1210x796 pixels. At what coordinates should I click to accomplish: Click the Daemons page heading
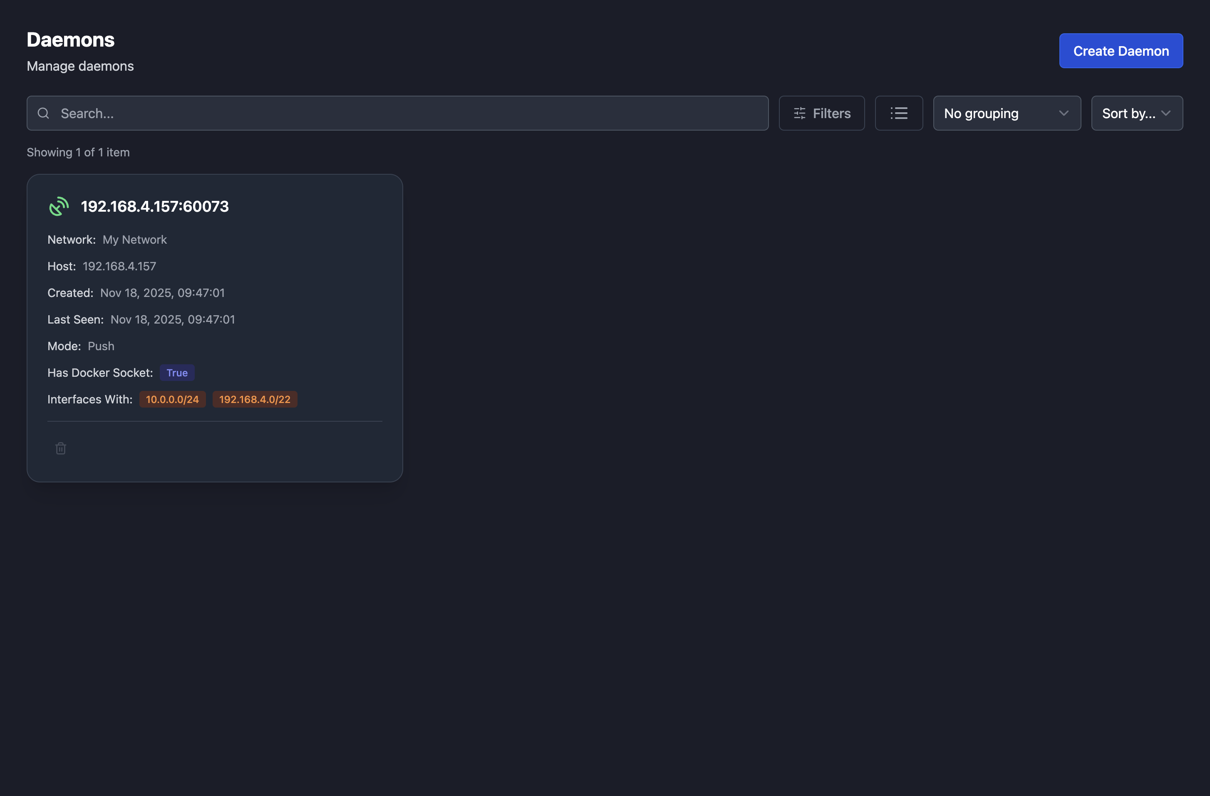pyautogui.click(x=71, y=40)
